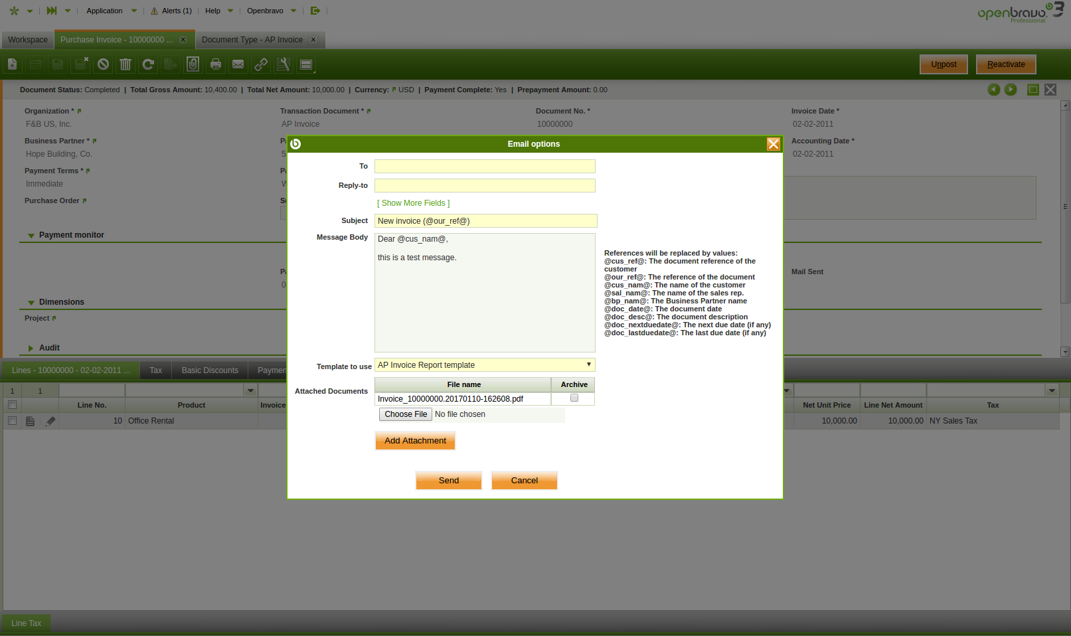The width and height of the screenshot is (1071, 636).
Task: Expand the Audit section
Action: (31, 348)
